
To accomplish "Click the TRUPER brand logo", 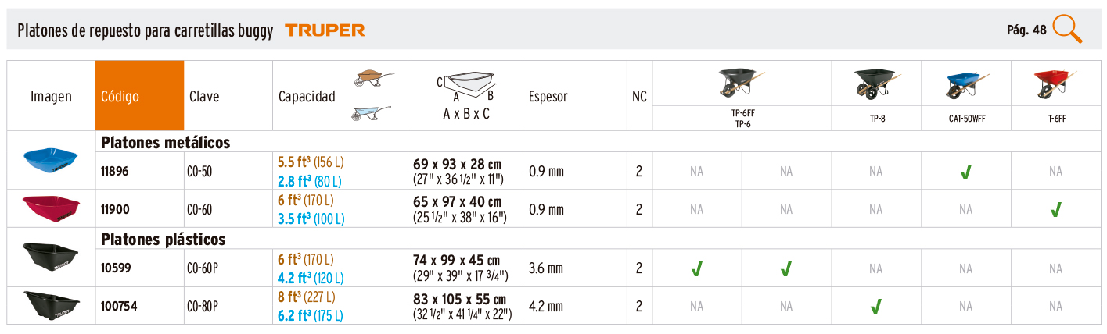I will 325,30.
